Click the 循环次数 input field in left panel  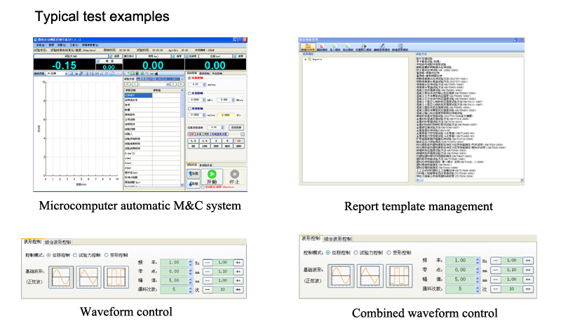click(176, 288)
